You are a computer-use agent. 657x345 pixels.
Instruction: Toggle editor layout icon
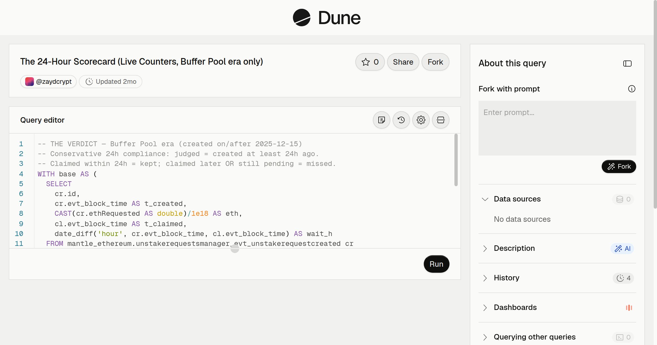[x=440, y=120]
